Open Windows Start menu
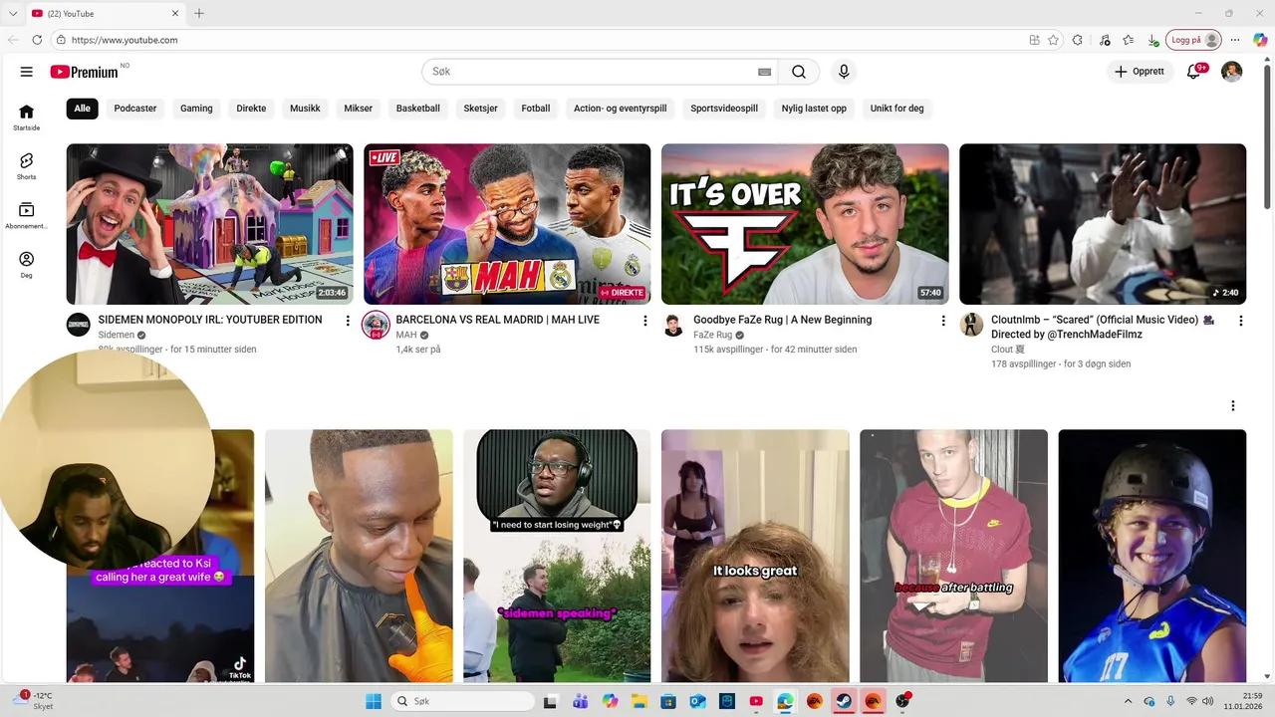This screenshot has width=1275, height=717. [374, 701]
